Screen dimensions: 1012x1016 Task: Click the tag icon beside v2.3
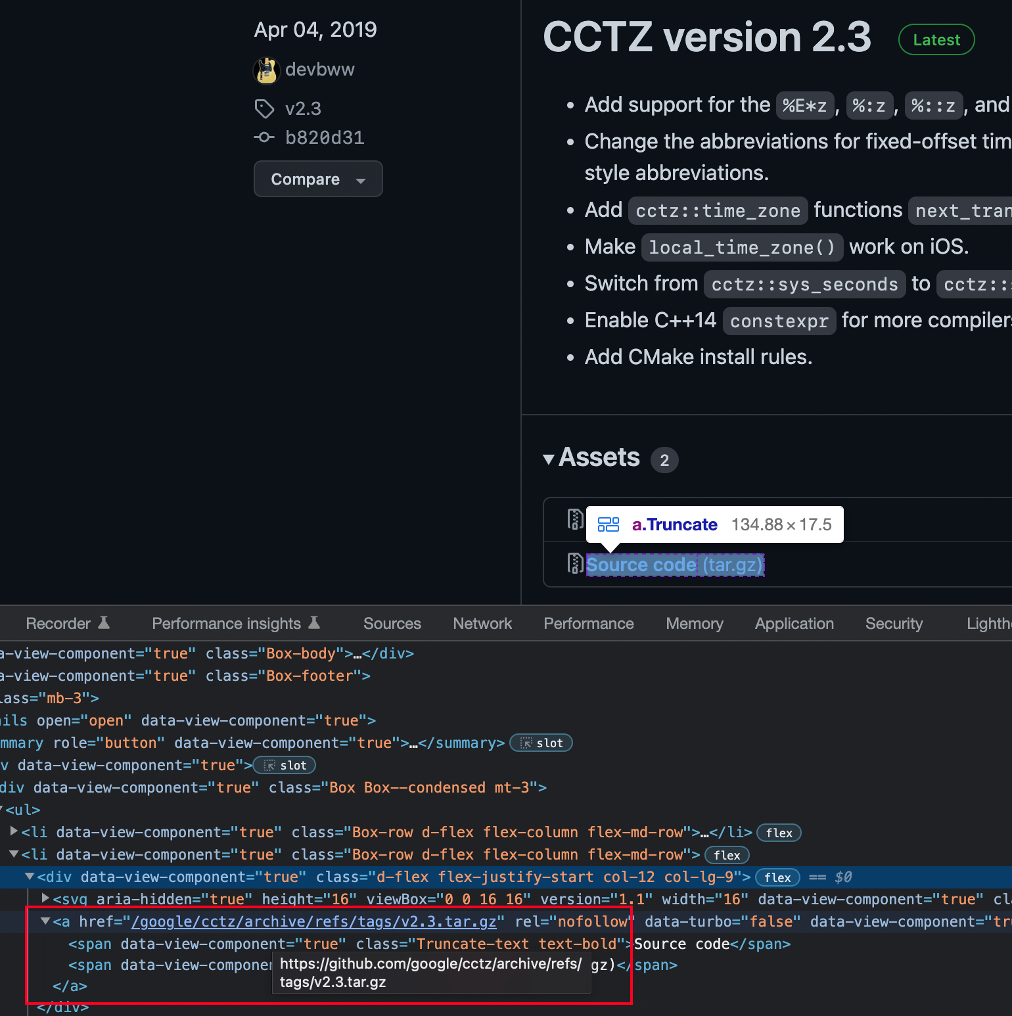264,108
